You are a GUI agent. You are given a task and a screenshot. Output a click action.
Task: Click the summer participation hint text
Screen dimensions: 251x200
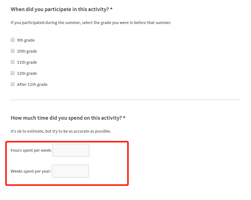(91, 23)
